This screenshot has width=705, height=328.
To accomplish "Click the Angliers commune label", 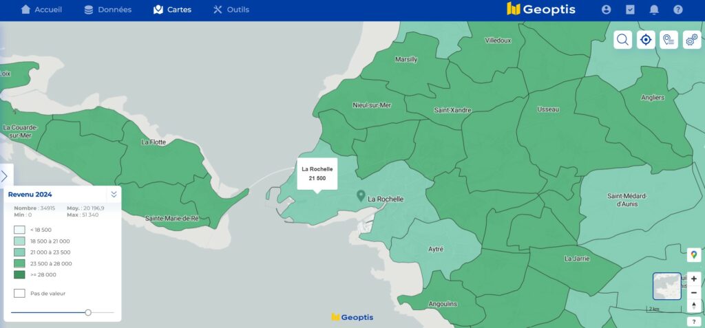I will (x=653, y=98).
